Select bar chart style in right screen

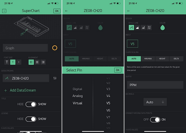point(143,28)
